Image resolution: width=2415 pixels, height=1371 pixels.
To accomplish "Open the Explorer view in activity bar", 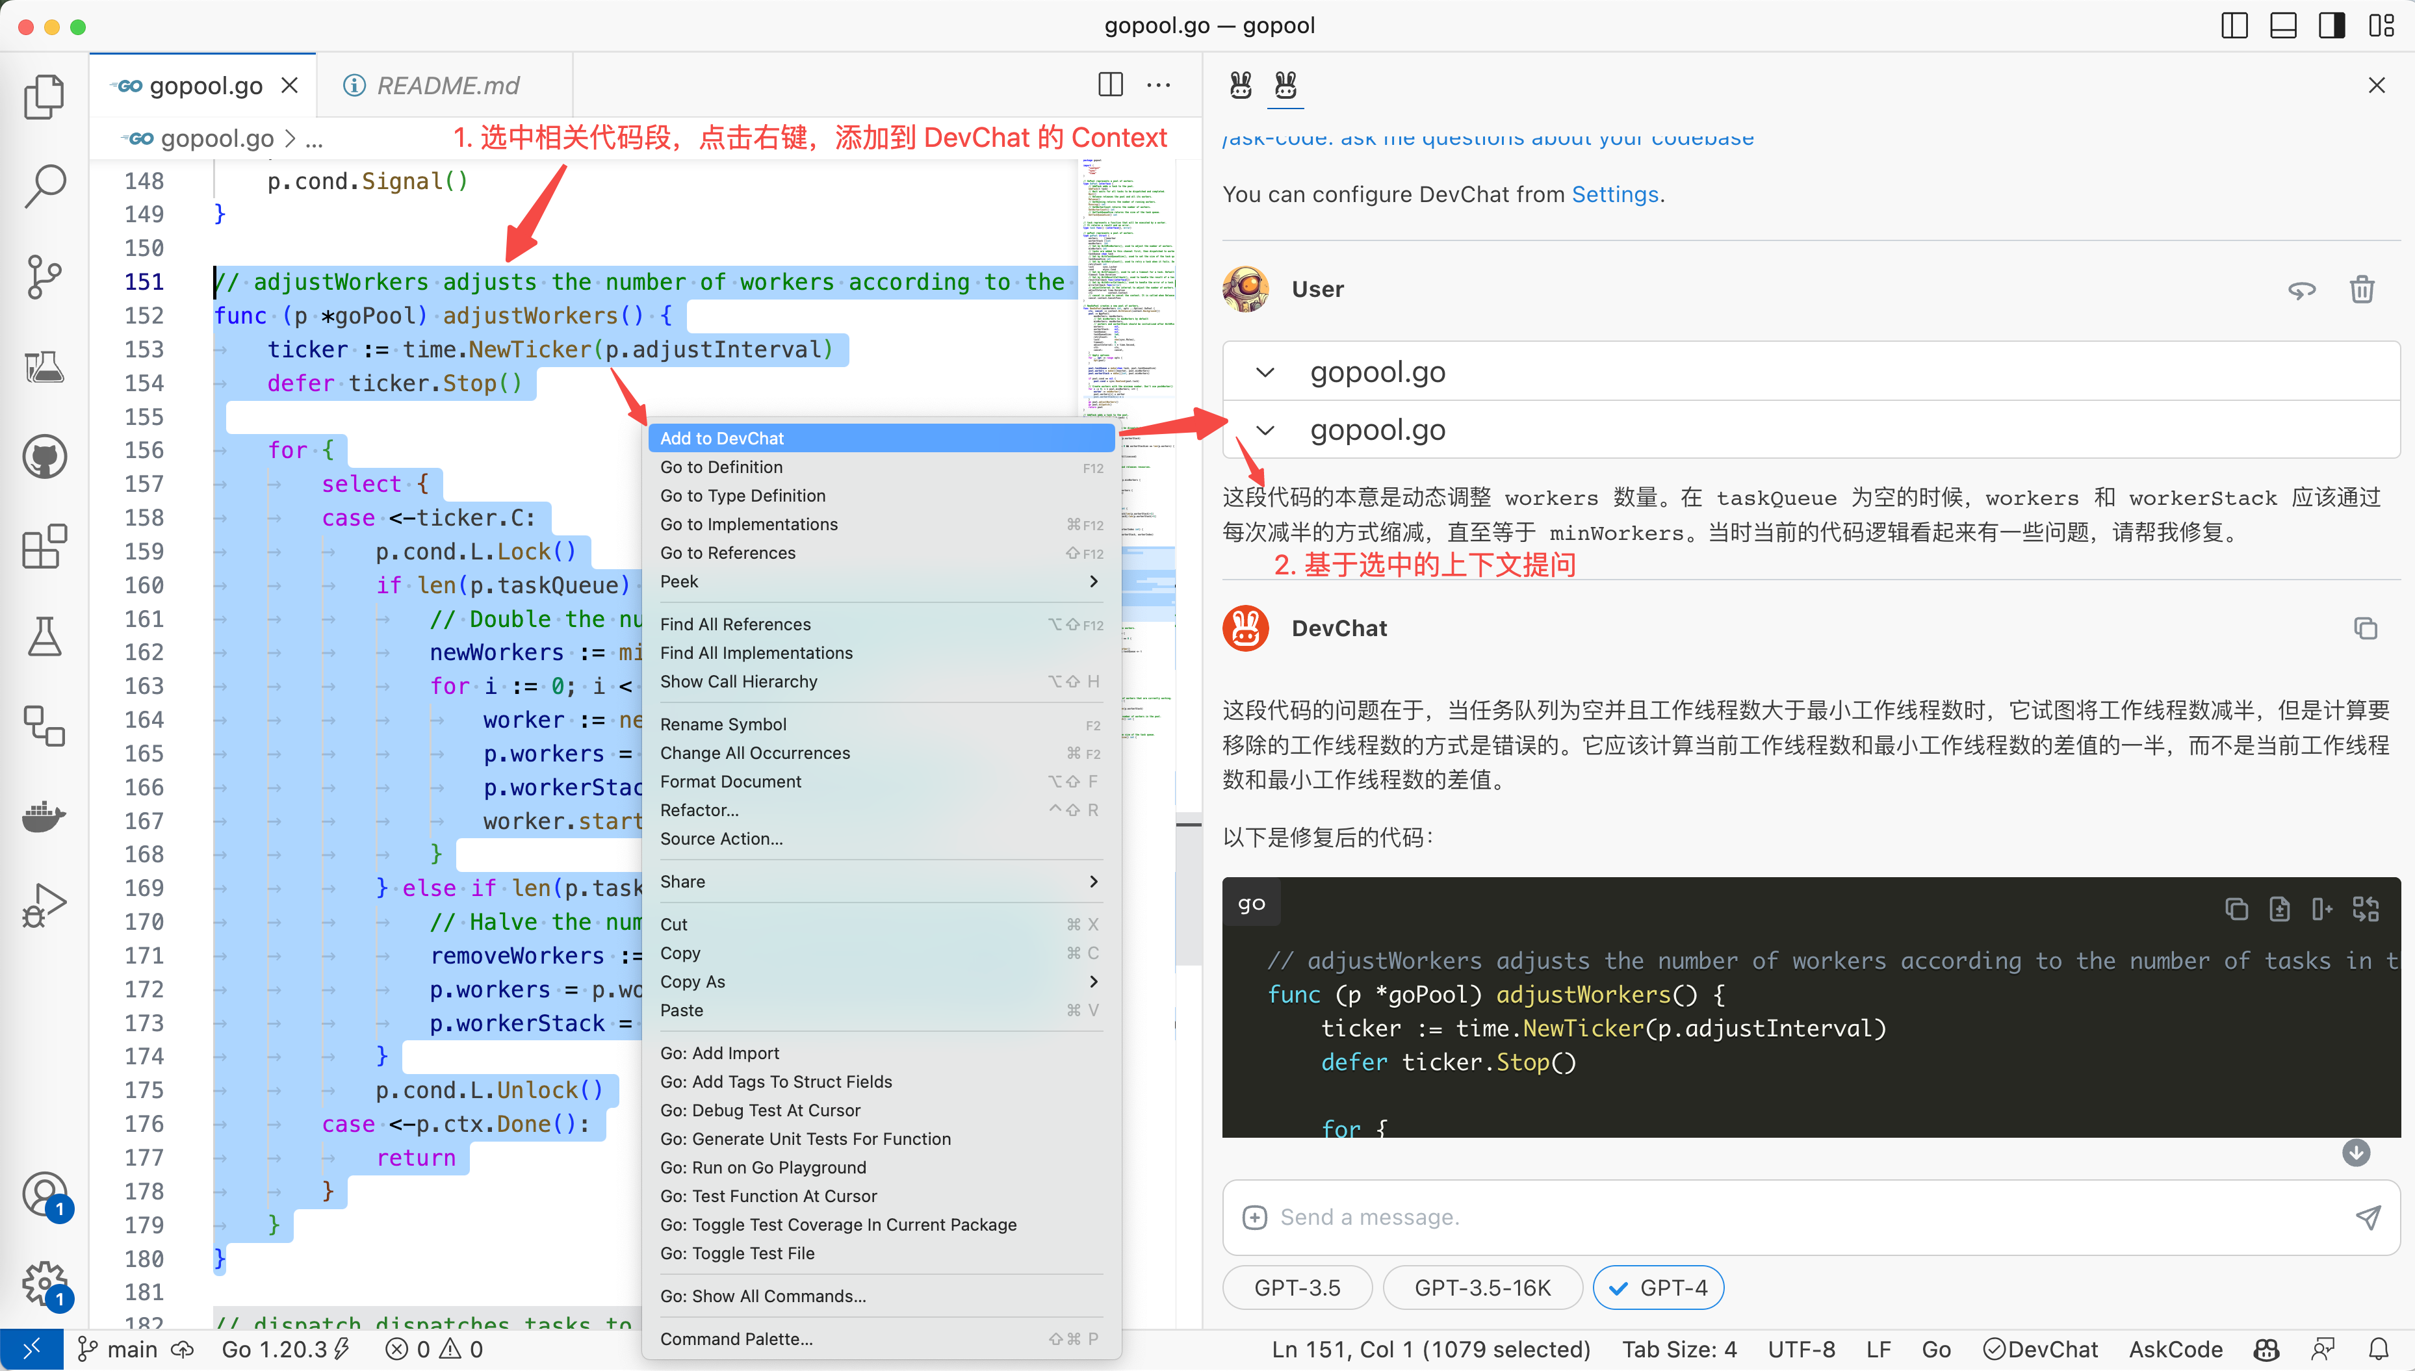I will (44, 97).
